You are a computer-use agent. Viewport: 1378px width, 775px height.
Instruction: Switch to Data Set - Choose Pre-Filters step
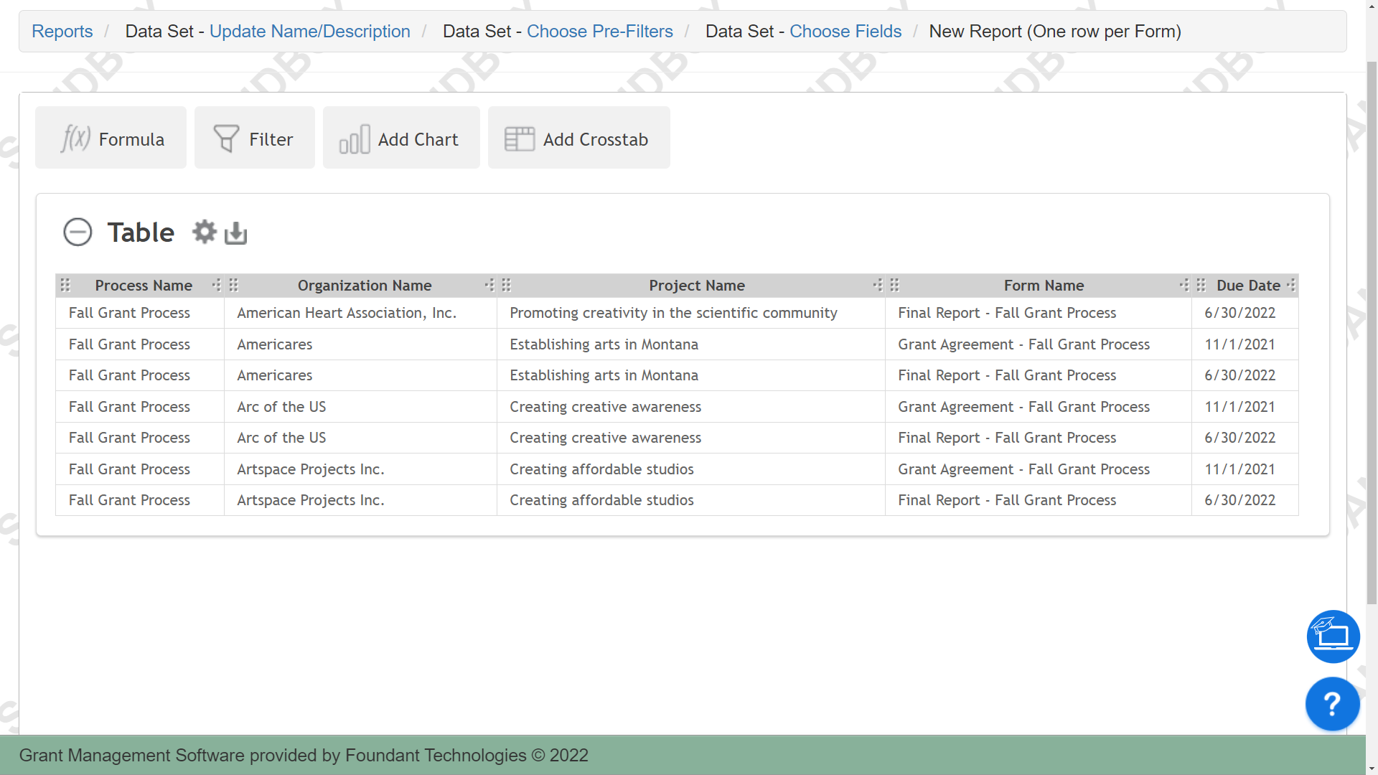[599, 31]
